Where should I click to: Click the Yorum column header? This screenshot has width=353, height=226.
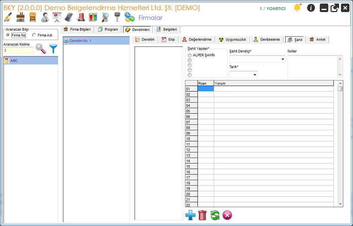pyautogui.click(x=273, y=83)
